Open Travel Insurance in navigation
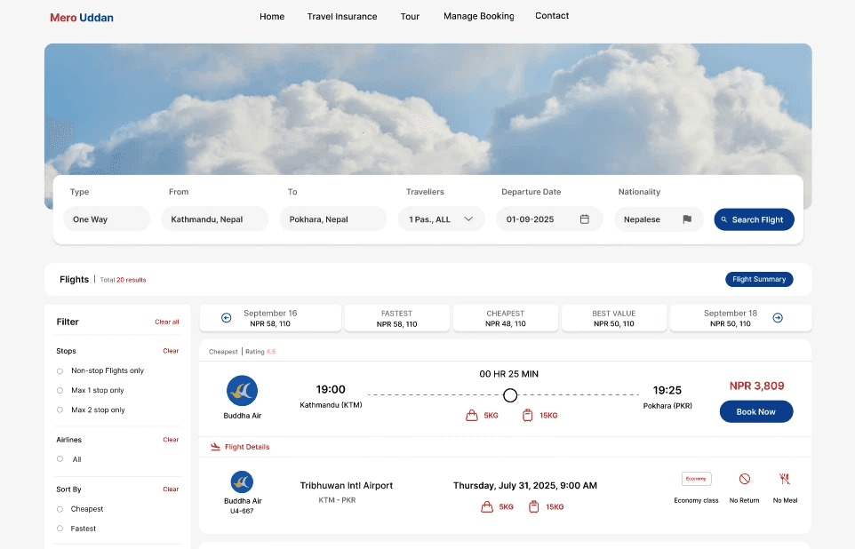This screenshot has height=549, width=855. pos(342,16)
